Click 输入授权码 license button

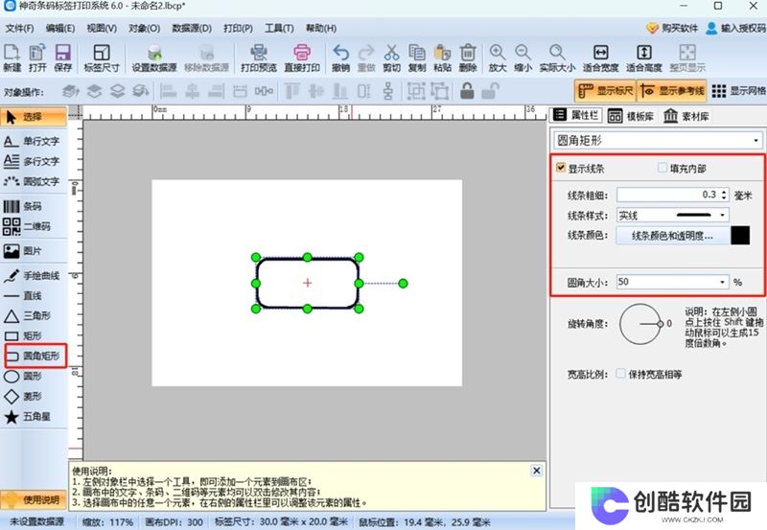pyautogui.click(x=735, y=29)
